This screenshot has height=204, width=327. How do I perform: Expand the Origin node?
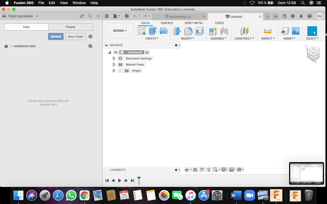114,71
